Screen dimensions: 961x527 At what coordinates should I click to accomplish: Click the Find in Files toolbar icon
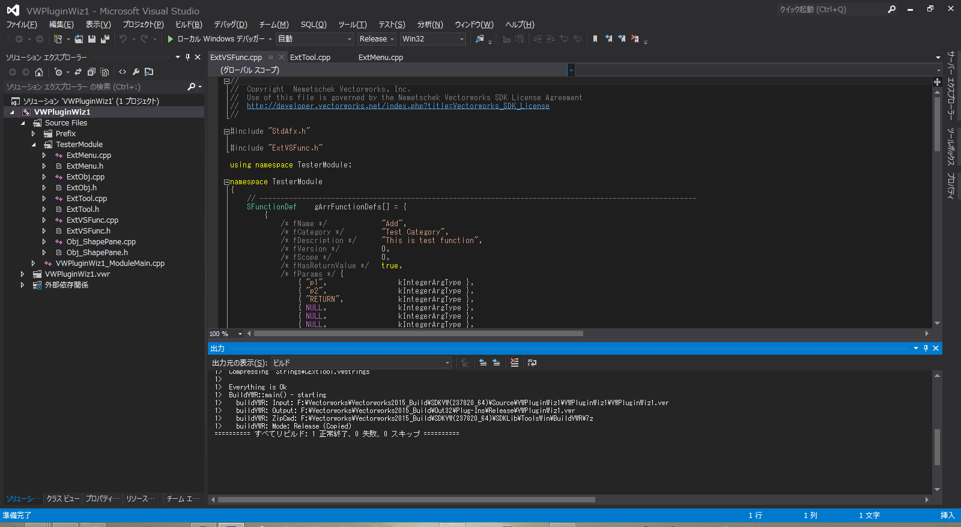(x=479, y=39)
